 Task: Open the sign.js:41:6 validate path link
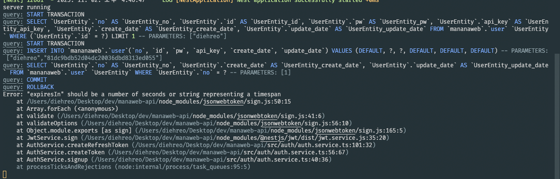[x=192, y=116]
